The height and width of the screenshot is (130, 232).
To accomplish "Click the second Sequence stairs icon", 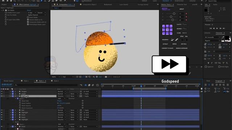I will (177, 40).
